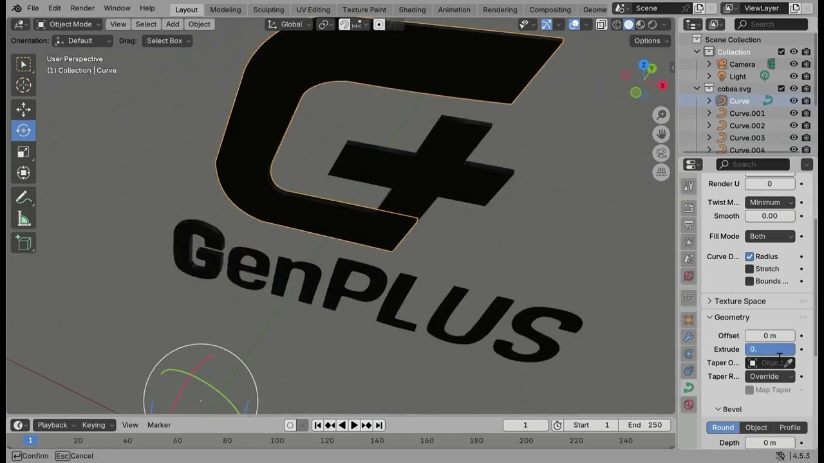
Task: Click the zoom view magnifier icon
Action: click(x=661, y=115)
